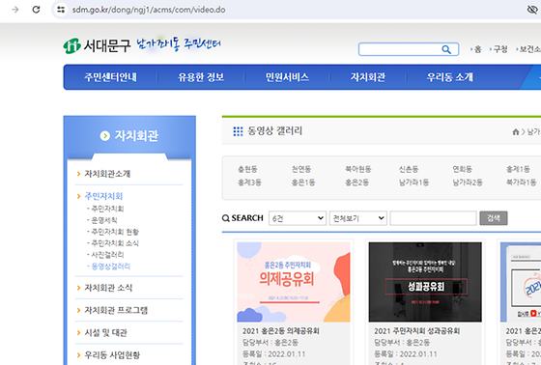
Task: Click the home icon in breadcrumb
Action: point(516,131)
